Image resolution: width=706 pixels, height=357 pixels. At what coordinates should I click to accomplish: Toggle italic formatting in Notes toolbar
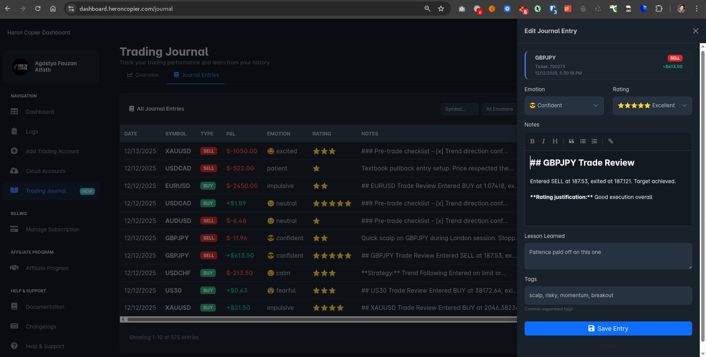543,141
